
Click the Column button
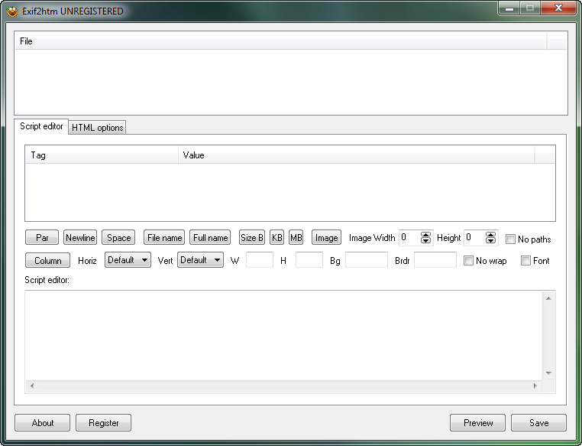pos(47,260)
